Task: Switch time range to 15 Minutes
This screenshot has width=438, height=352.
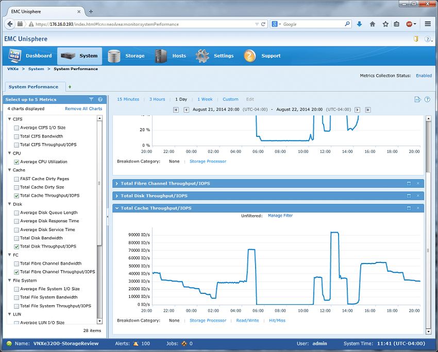Action: (128, 99)
